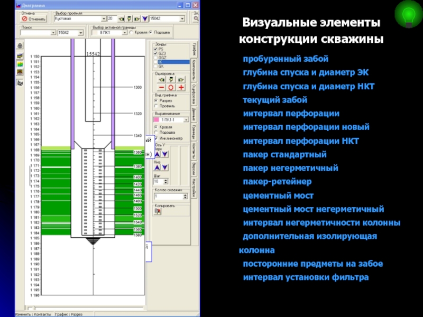Click the blue down-arrow icon in profile toolbar
This screenshot has width=423, height=317.
[x=145, y=18]
